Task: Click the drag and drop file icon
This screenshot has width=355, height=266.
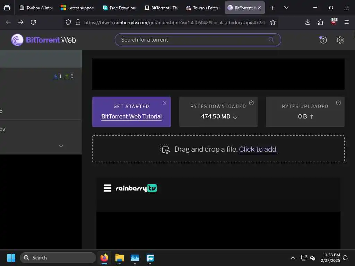Action: [165, 149]
